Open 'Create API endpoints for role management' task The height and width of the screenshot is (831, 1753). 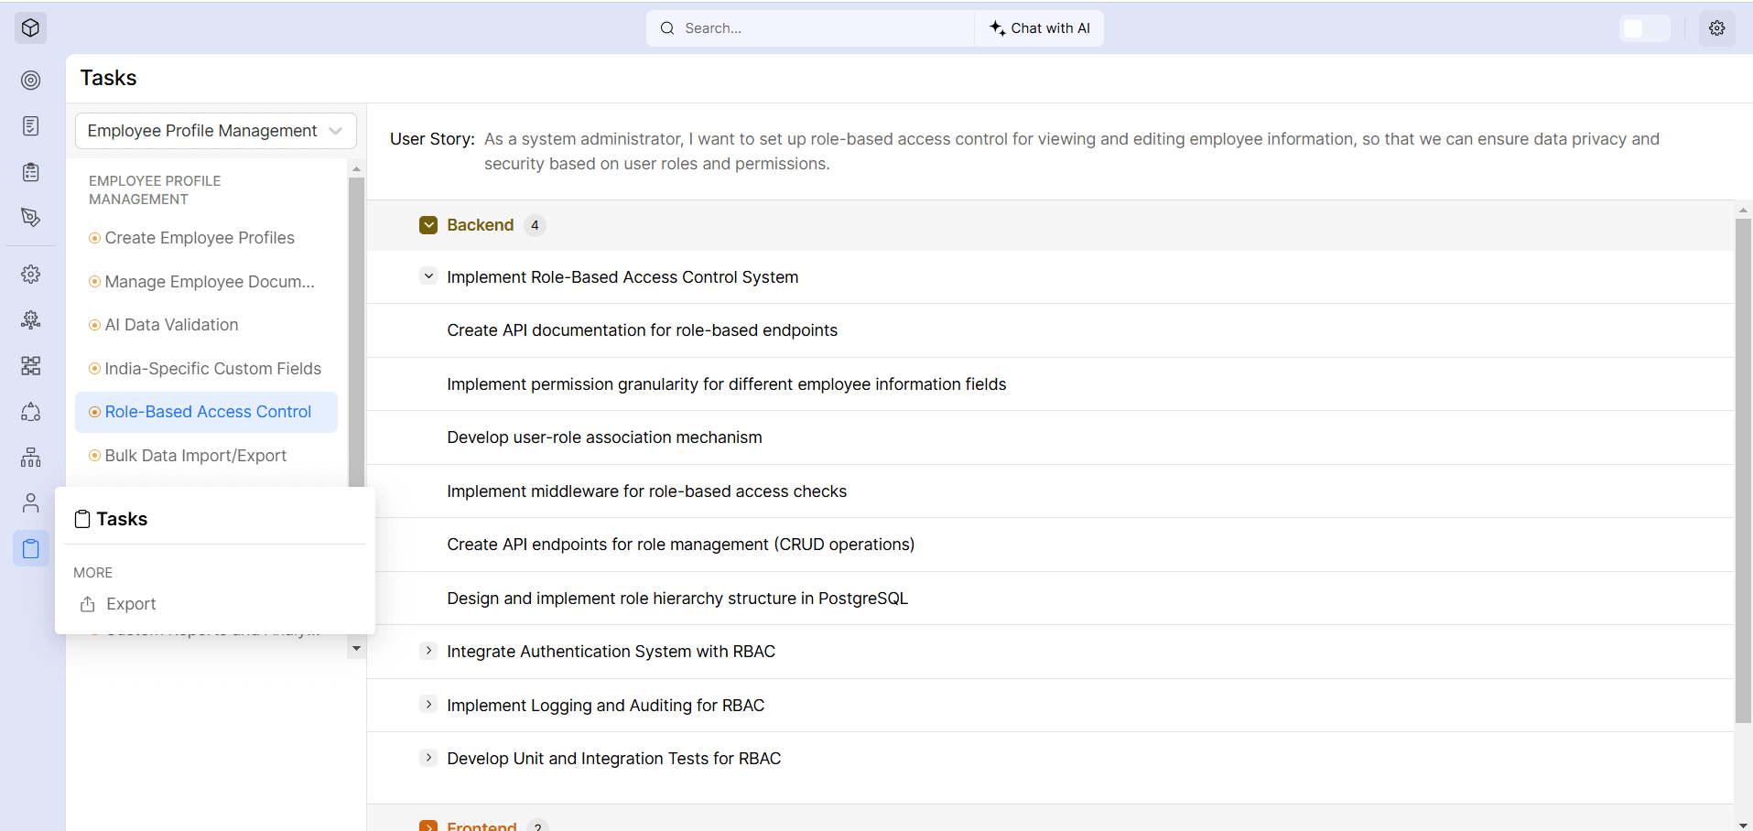[x=680, y=545]
